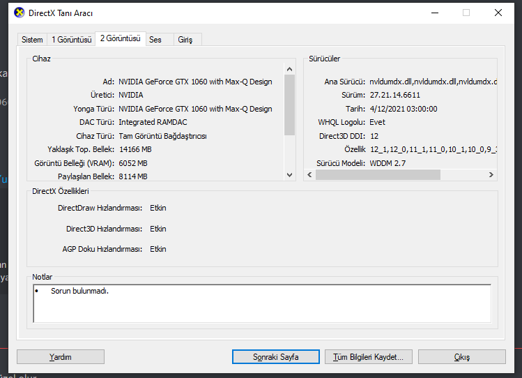Click inside the Notlar text box

click(262, 303)
